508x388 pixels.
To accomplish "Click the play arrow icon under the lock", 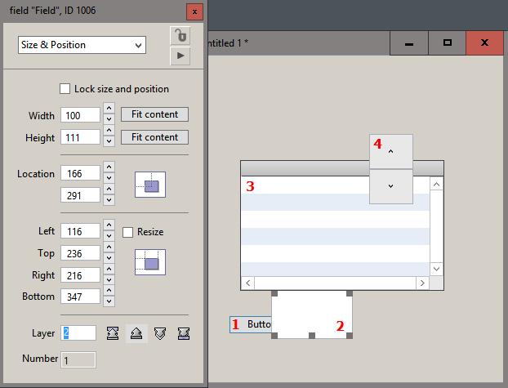I will pos(180,56).
